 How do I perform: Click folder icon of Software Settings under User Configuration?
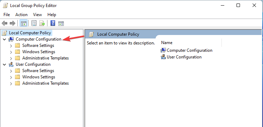[17, 71]
